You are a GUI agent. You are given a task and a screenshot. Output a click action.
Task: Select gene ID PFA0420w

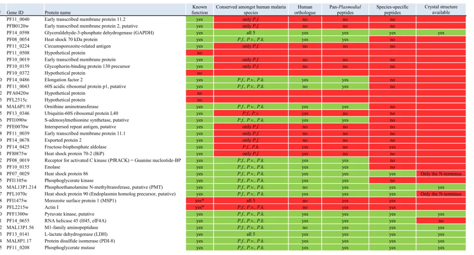(x=18, y=93)
